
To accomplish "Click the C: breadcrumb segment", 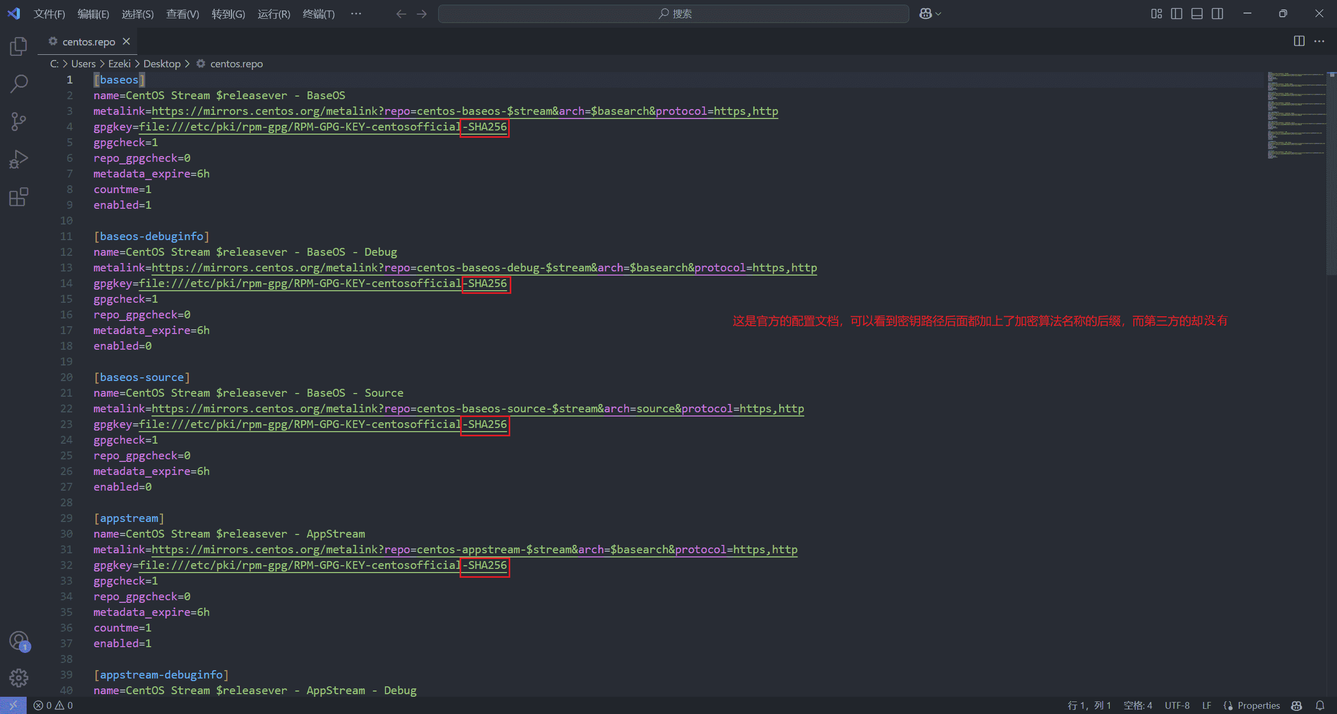I will [x=54, y=64].
